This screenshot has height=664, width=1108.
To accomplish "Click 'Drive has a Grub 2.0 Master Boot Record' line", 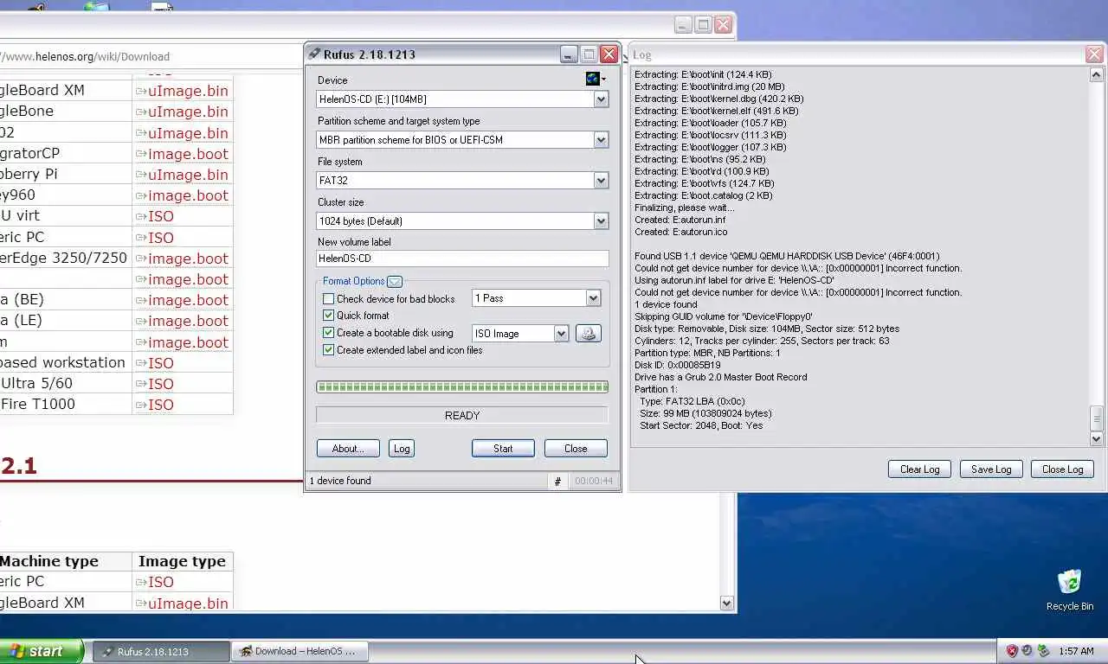I will 720,377.
